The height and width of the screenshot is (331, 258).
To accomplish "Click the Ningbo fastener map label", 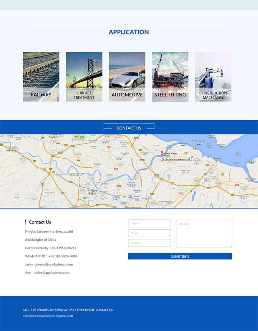I will coord(175,159).
